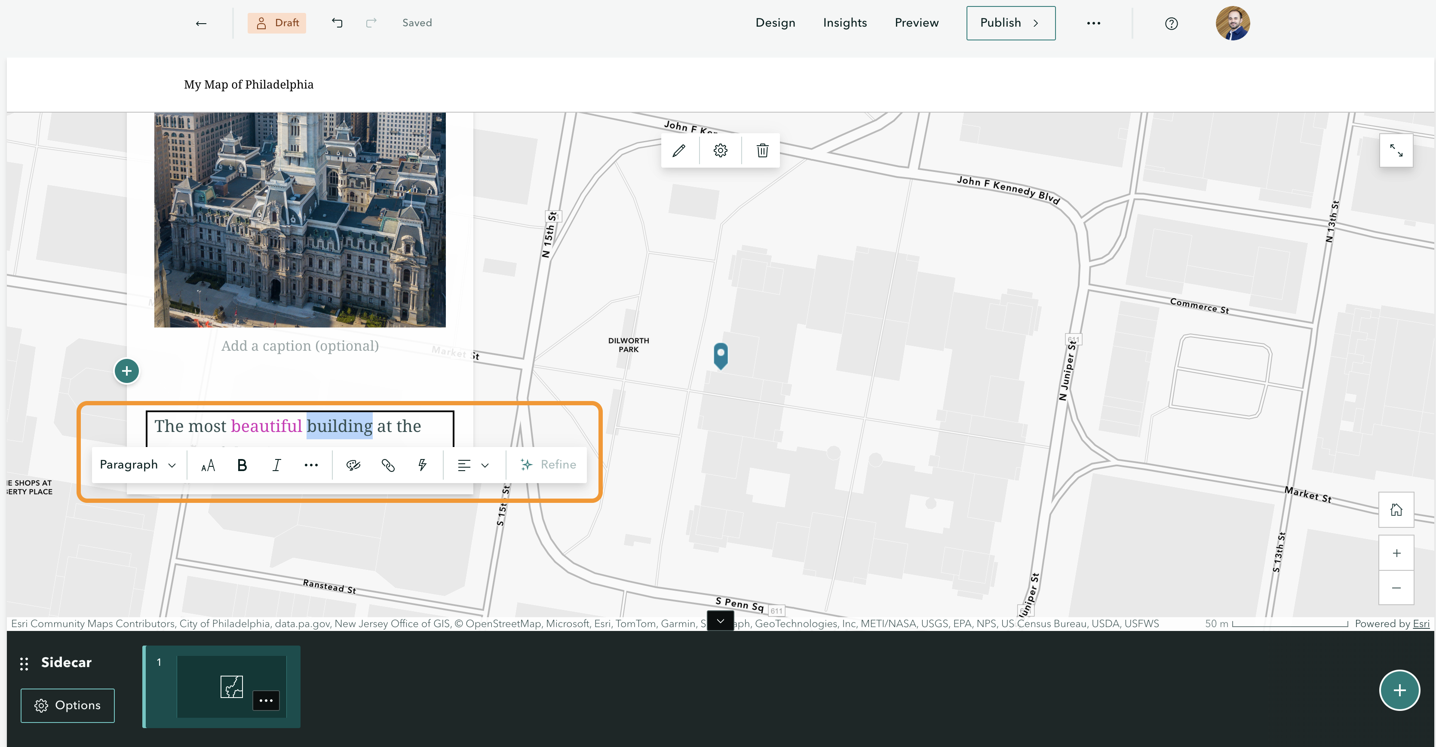Click the Draft status badge
The image size is (1436, 747).
tap(277, 23)
